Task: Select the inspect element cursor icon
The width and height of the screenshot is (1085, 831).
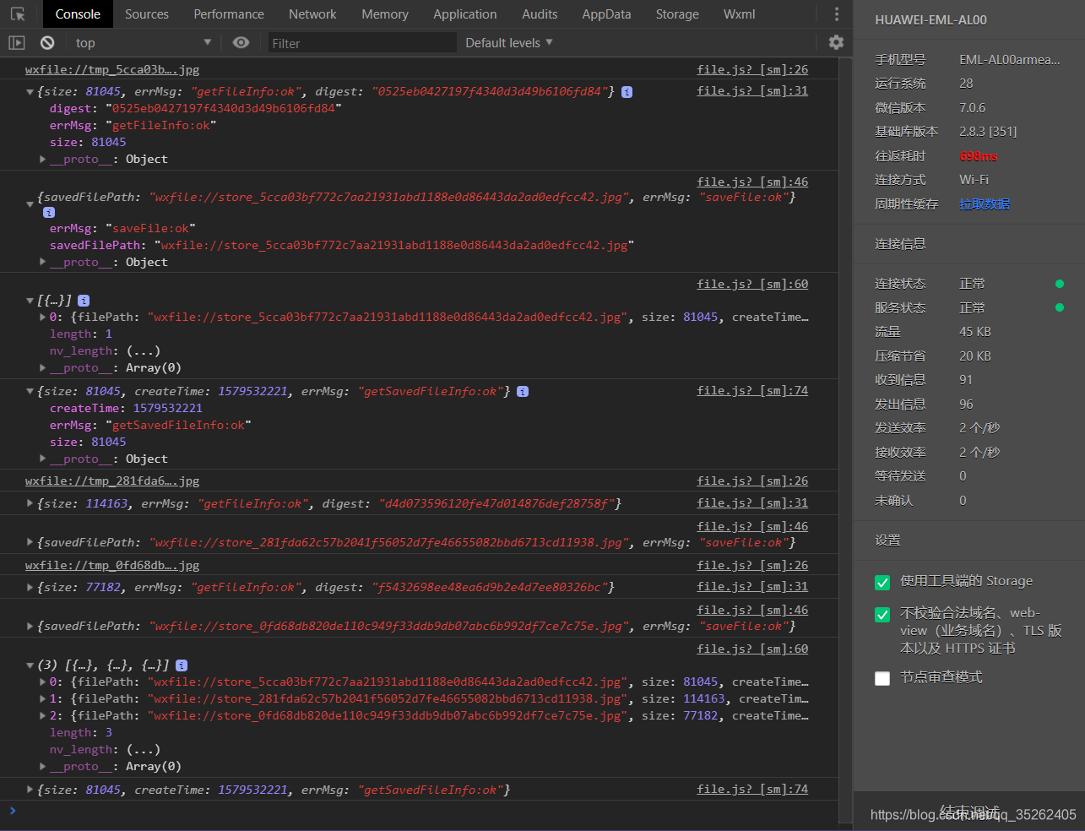Action: point(18,14)
